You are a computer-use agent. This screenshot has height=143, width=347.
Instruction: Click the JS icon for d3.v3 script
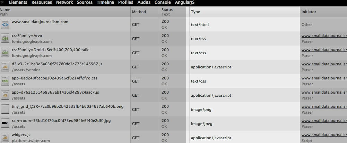coord(5,67)
